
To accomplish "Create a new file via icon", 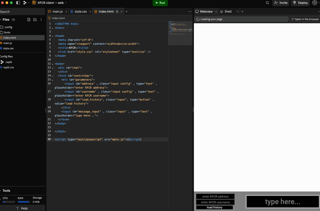I will coord(29,19).
